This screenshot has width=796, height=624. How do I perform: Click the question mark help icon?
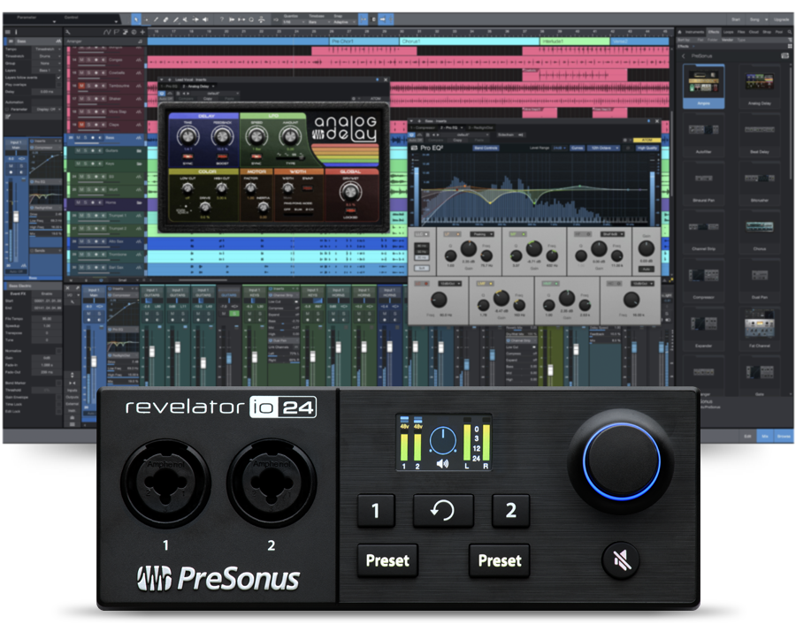pos(221,19)
